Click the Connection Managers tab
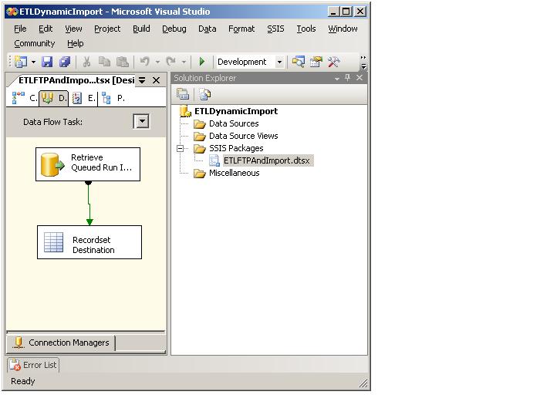540x405 pixels. coord(61,343)
